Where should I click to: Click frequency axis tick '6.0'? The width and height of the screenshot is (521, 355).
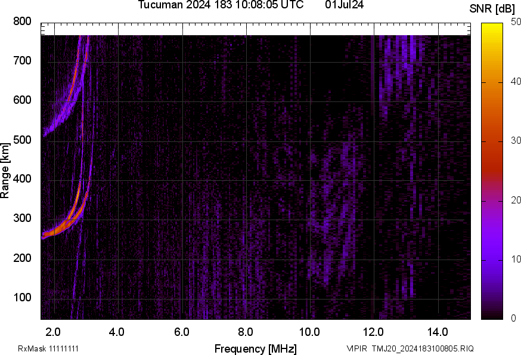coord(182,332)
